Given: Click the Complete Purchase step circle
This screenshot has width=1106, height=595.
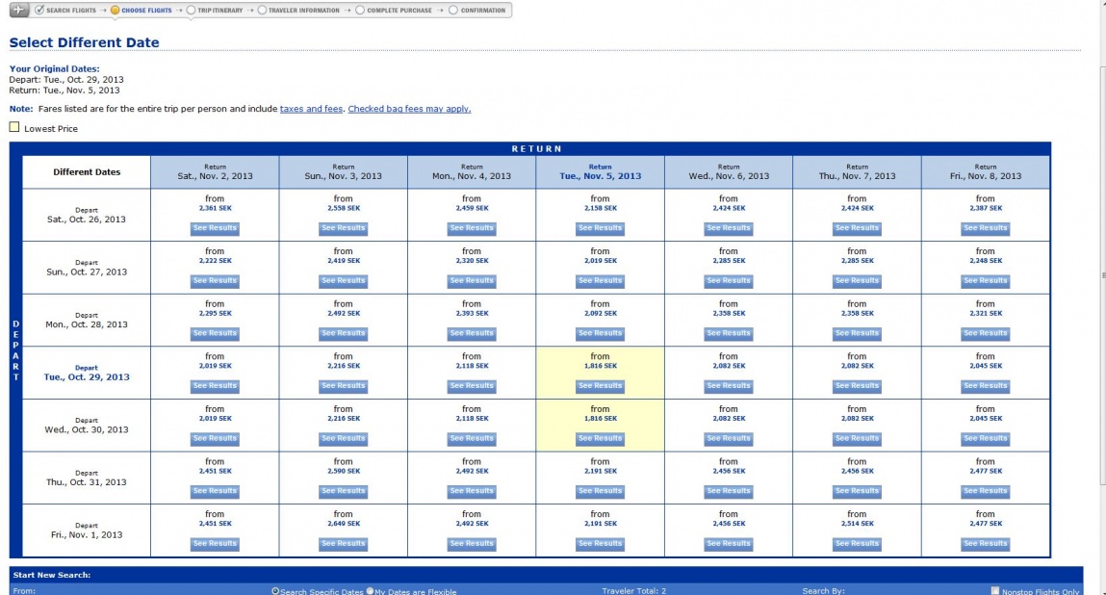Looking at the screenshot, I should pyautogui.click(x=360, y=11).
